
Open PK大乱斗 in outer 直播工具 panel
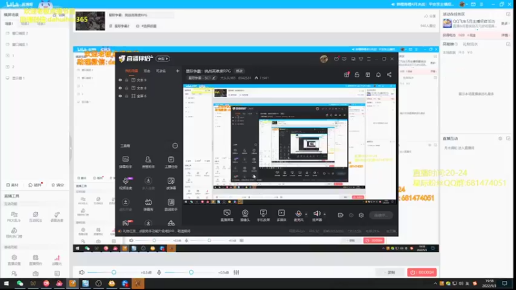14,217
